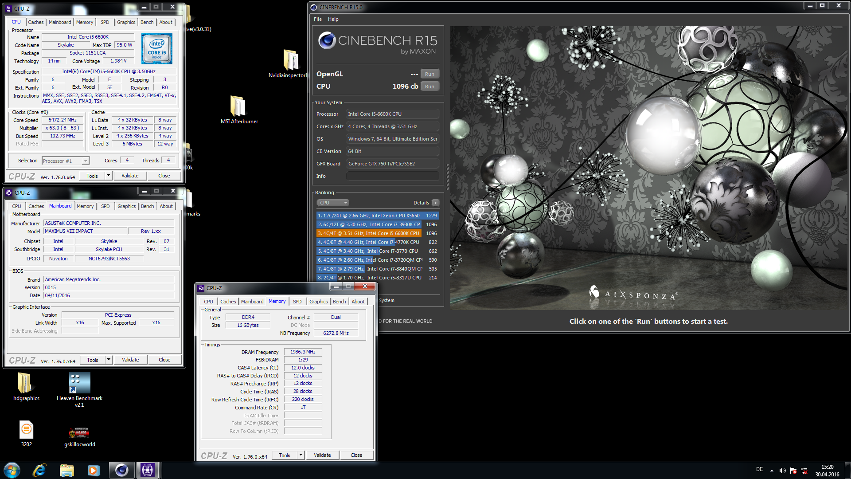Select i7-4770K ranking entry
This screenshot has width=851, height=479.
click(x=378, y=242)
